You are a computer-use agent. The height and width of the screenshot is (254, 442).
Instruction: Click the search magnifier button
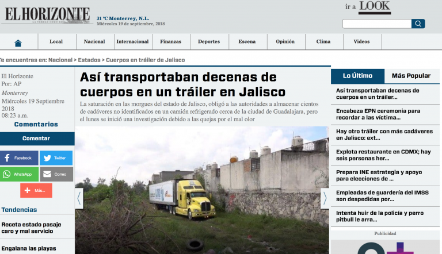(418, 24)
